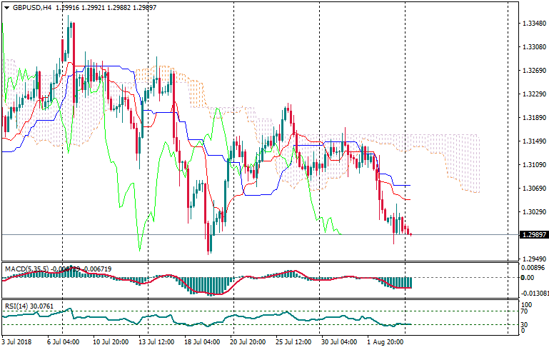Click the 1.30690 price axis label
This screenshot has height=350, width=549.
coord(532,189)
